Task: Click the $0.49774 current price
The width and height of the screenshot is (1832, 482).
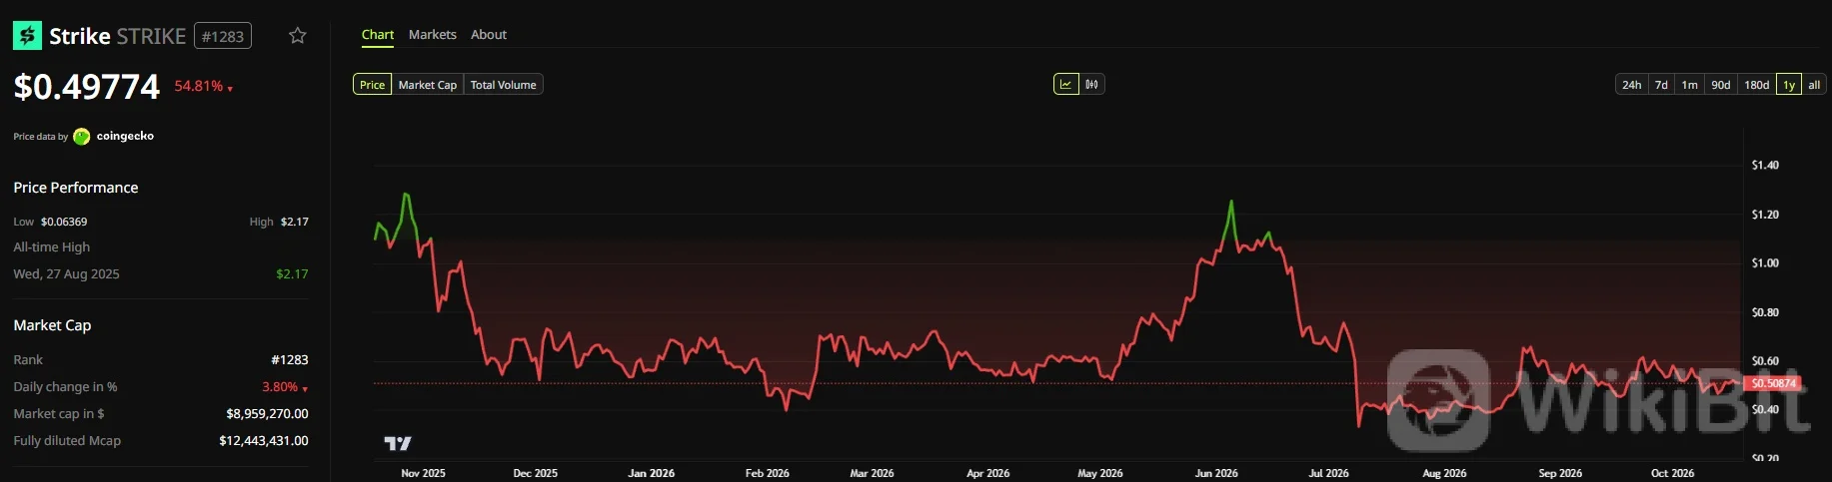Action: [x=86, y=87]
